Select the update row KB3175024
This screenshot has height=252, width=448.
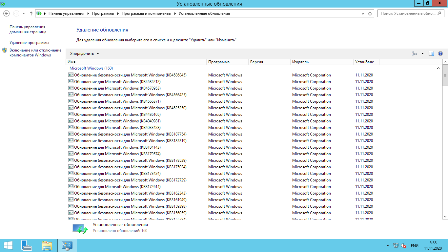pyautogui.click(x=223, y=167)
